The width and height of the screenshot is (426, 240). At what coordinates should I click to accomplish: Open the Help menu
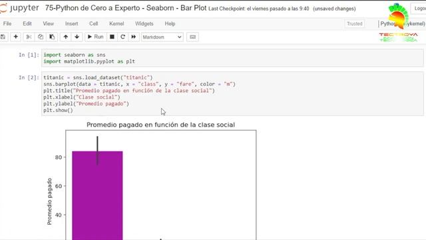point(170,24)
